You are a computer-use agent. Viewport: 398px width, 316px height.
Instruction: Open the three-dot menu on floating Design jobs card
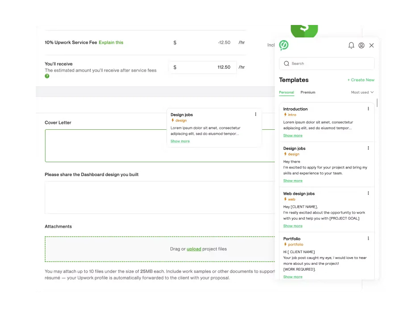[x=255, y=115]
